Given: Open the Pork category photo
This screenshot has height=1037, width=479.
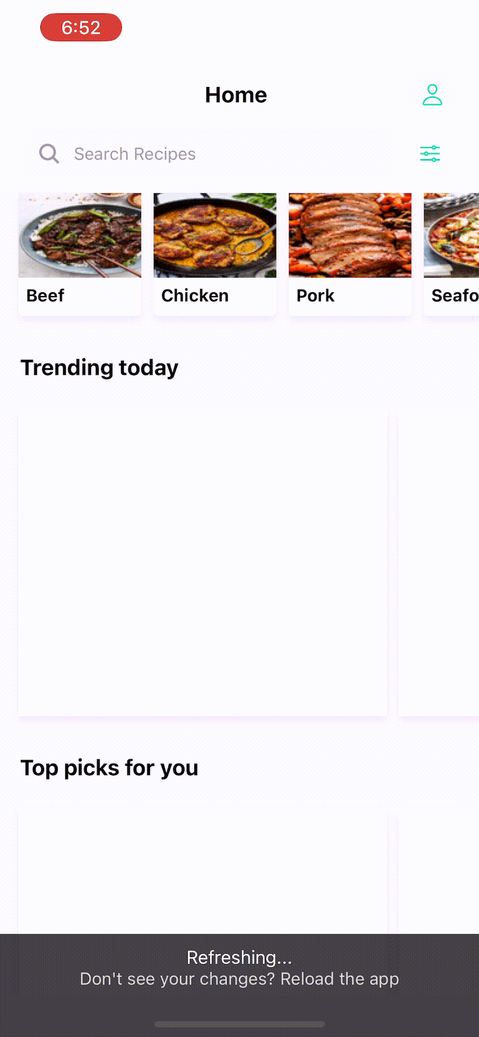Looking at the screenshot, I should (350, 235).
